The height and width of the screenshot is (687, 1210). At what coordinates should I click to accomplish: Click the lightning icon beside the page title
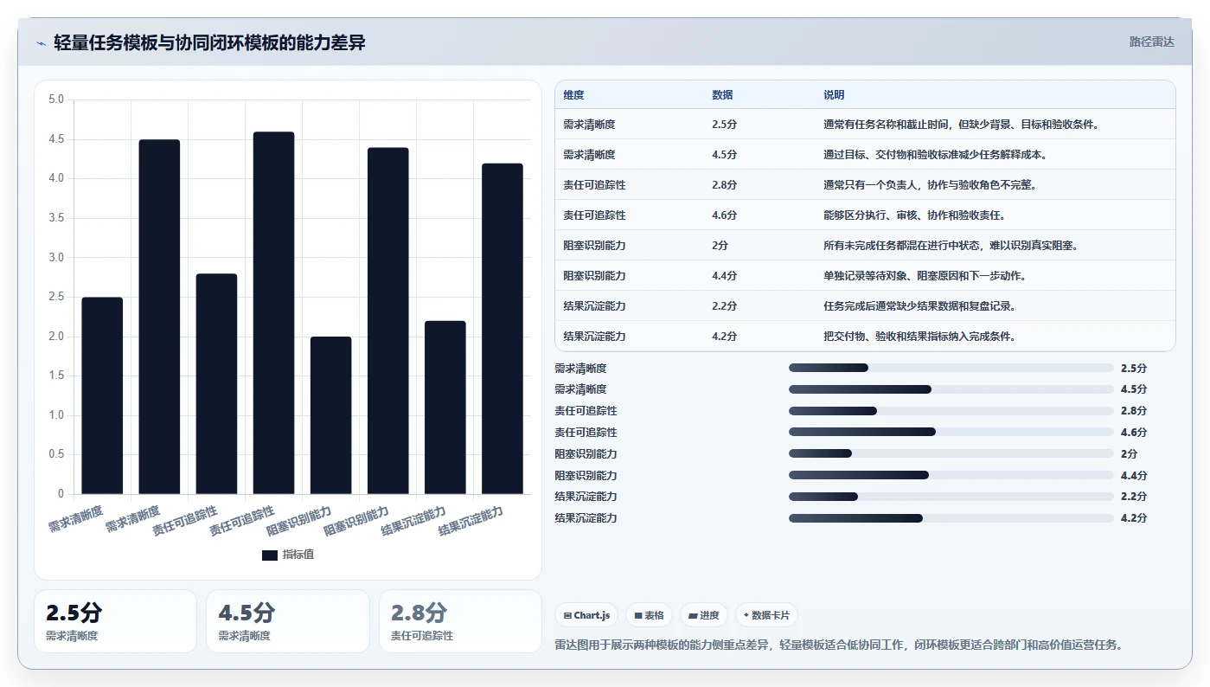[42, 43]
